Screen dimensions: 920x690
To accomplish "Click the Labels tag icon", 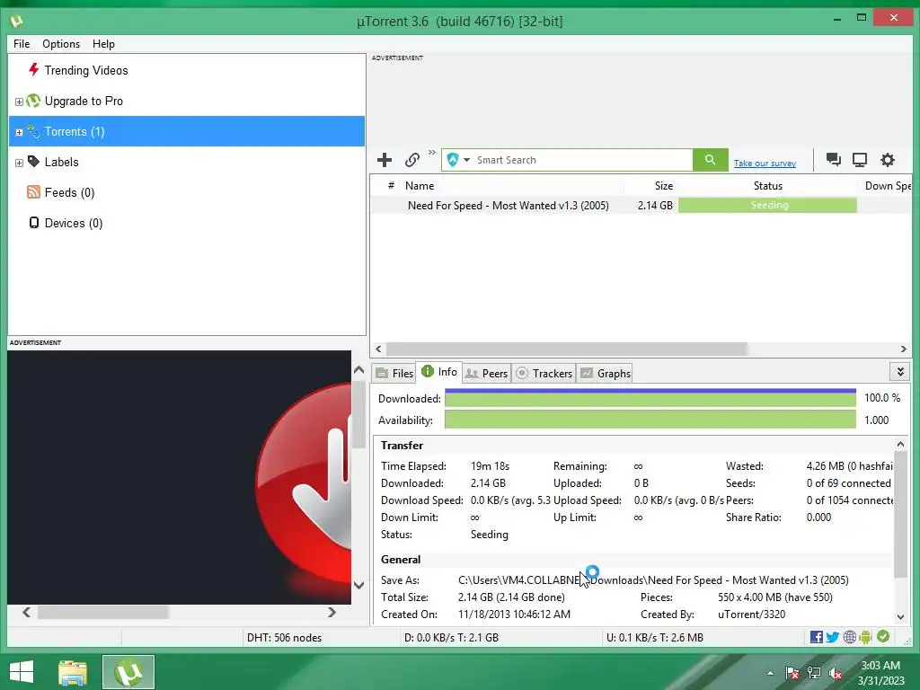I will 34,162.
